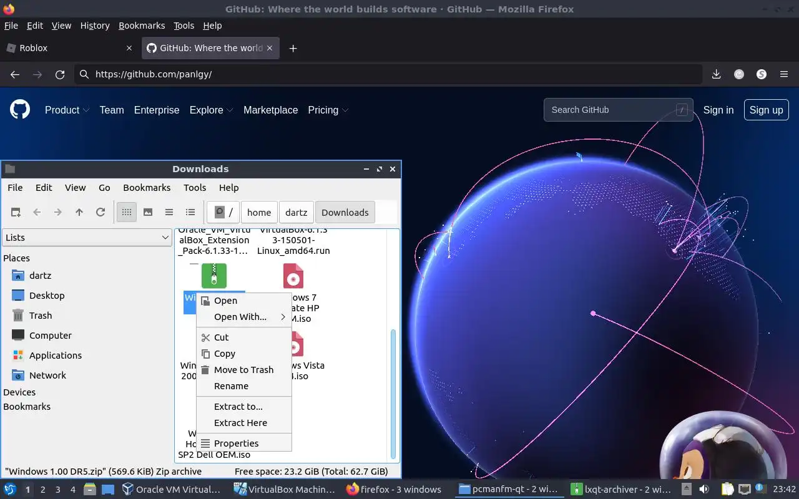Image resolution: width=799 pixels, height=499 pixels.
Task: Choose Extract Here in context menu
Action: 244,423
